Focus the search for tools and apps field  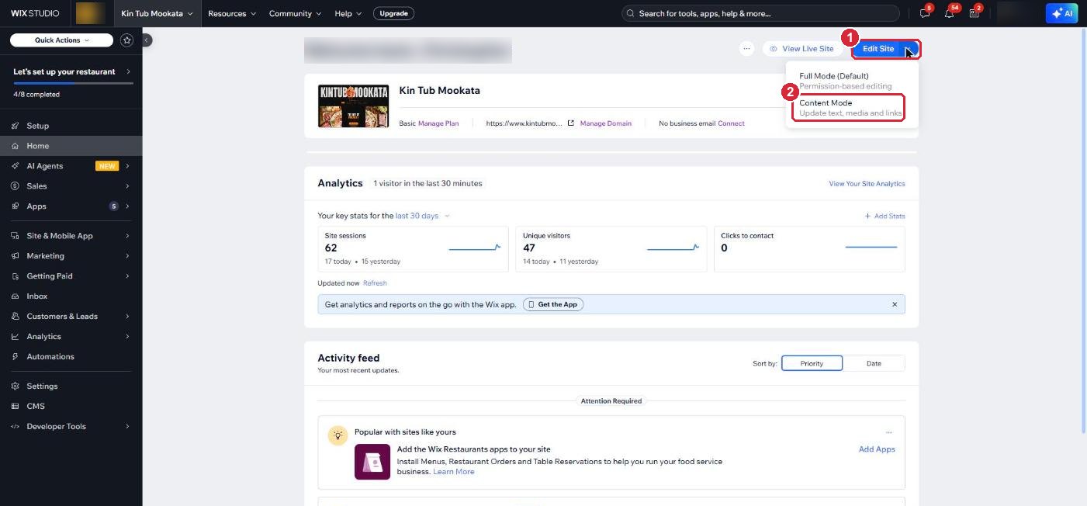point(760,13)
